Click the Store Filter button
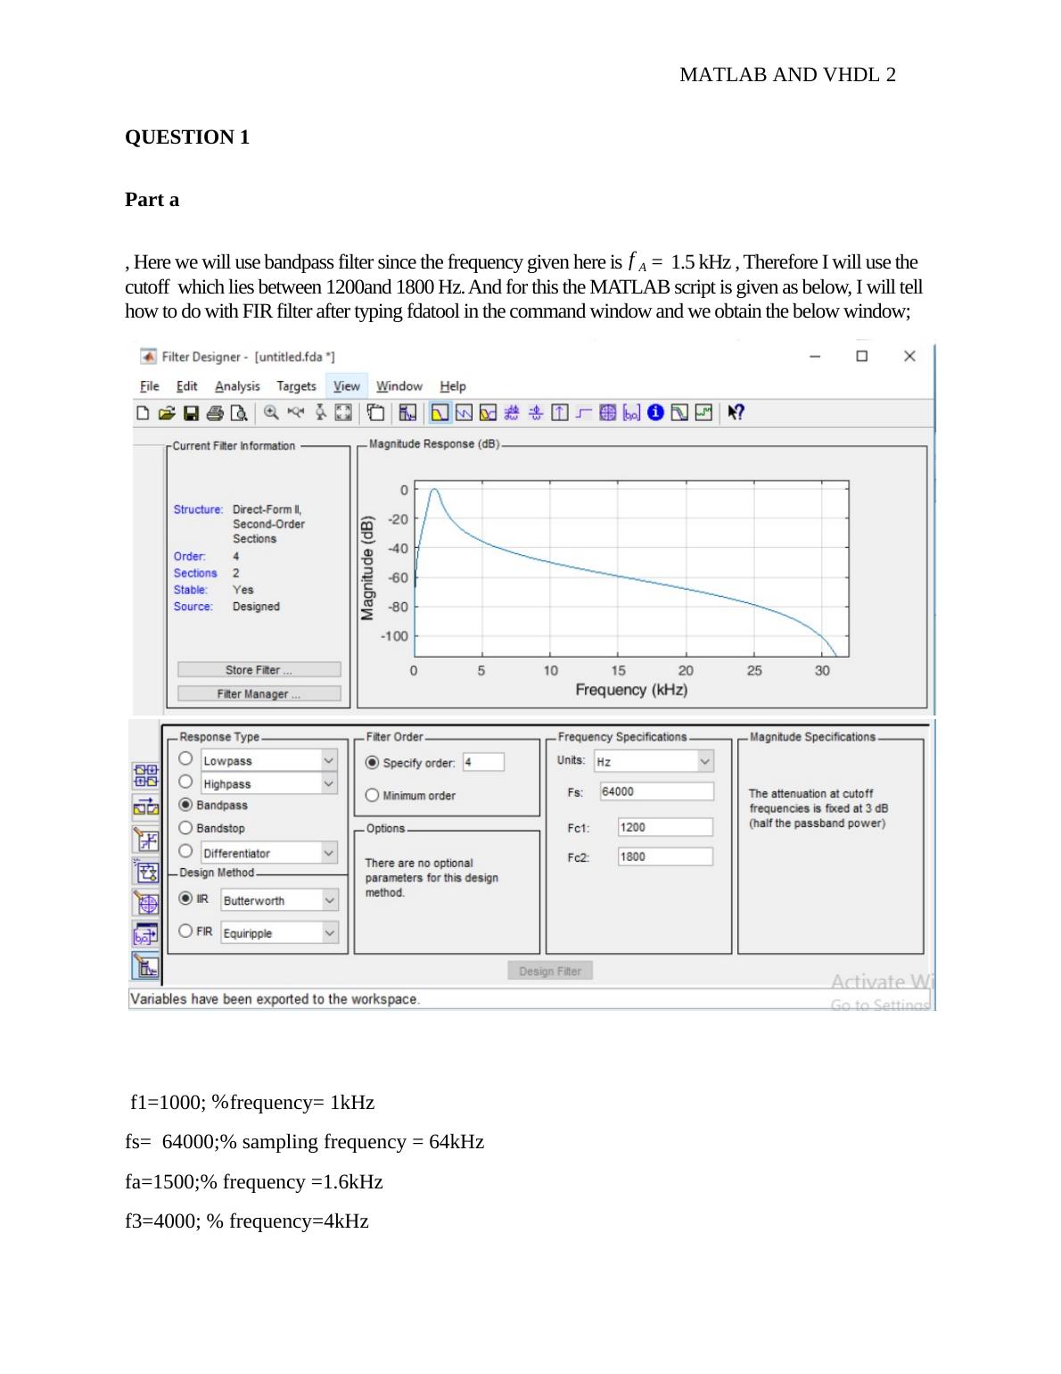 [259, 670]
